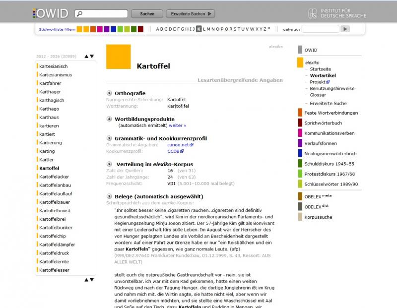Go to Startseite under elexiko
397x308 pixels.
coord(320,69)
